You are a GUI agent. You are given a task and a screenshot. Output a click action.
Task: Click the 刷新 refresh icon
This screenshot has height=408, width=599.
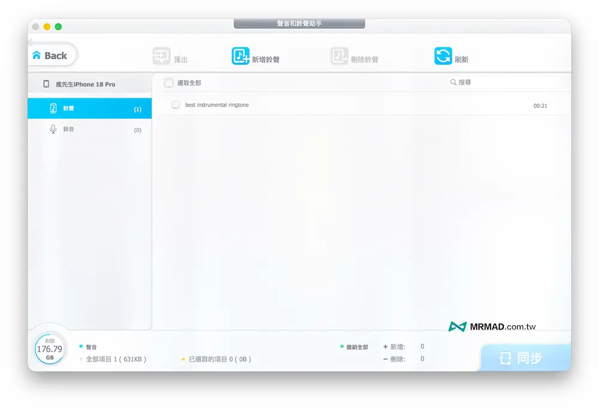pyautogui.click(x=443, y=56)
